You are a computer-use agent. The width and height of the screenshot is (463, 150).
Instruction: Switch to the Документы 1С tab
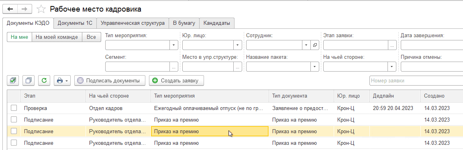tap(75, 23)
